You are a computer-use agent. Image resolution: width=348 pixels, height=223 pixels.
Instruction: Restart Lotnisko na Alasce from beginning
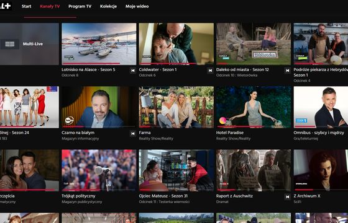pyautogui.click(x=133, y=71)
